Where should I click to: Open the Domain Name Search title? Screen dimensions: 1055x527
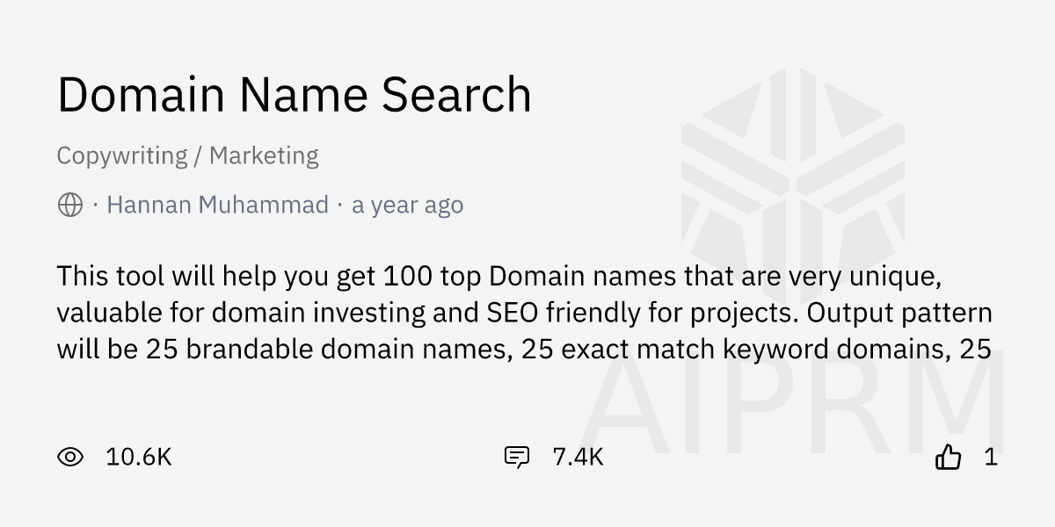coord(294,95)
